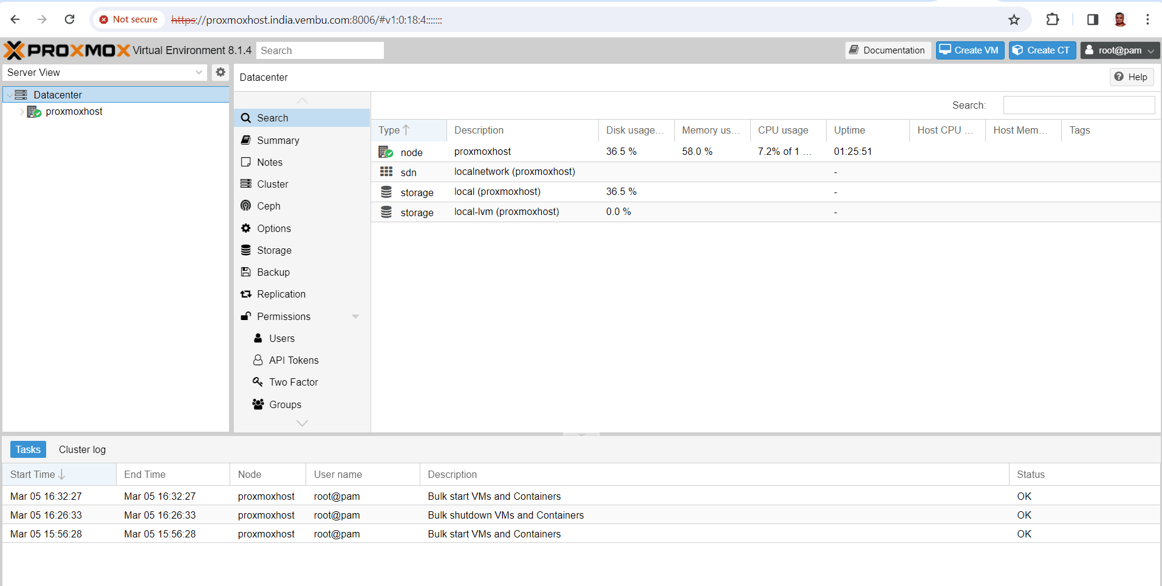Viewport: 1162px width, 586px height.
Task: Sort by the Description column header
Action: pos(522,130)
